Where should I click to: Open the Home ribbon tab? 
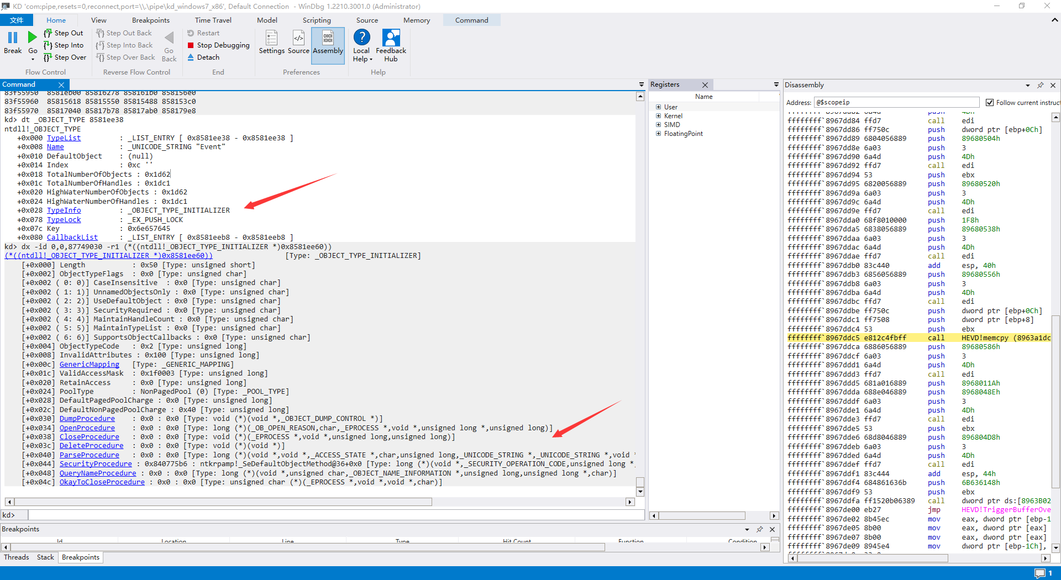[56, 20]
